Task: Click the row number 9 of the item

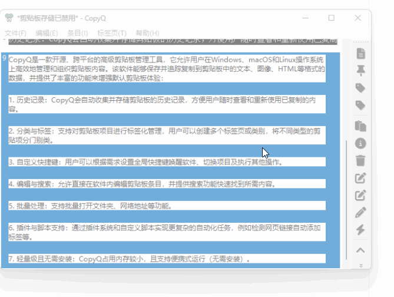Action: click(x=4, y=58)
